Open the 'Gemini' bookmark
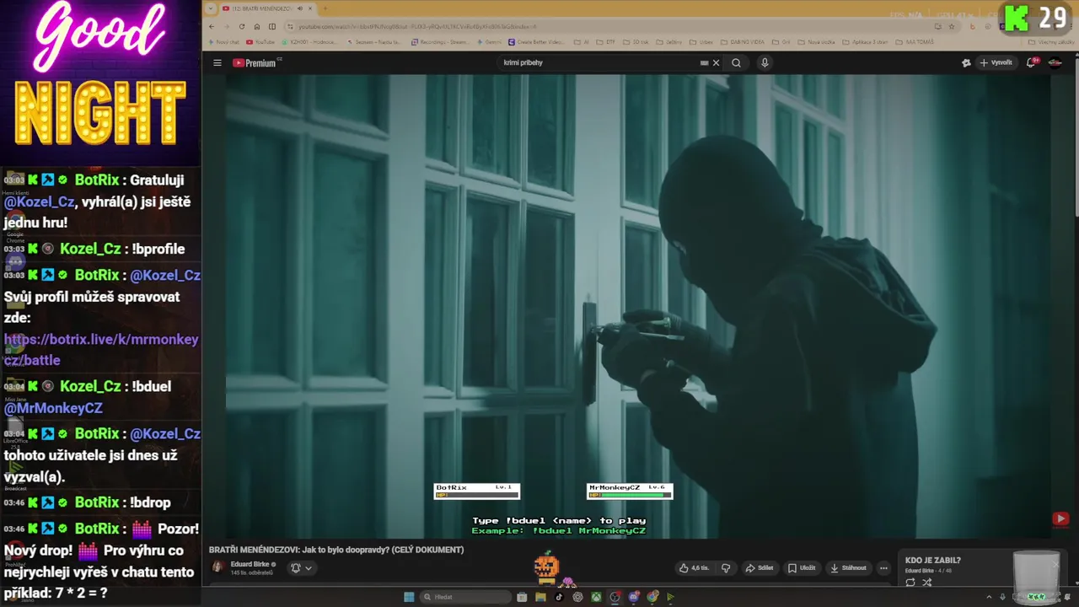The image size is (1079, 607). click(490, 42)
